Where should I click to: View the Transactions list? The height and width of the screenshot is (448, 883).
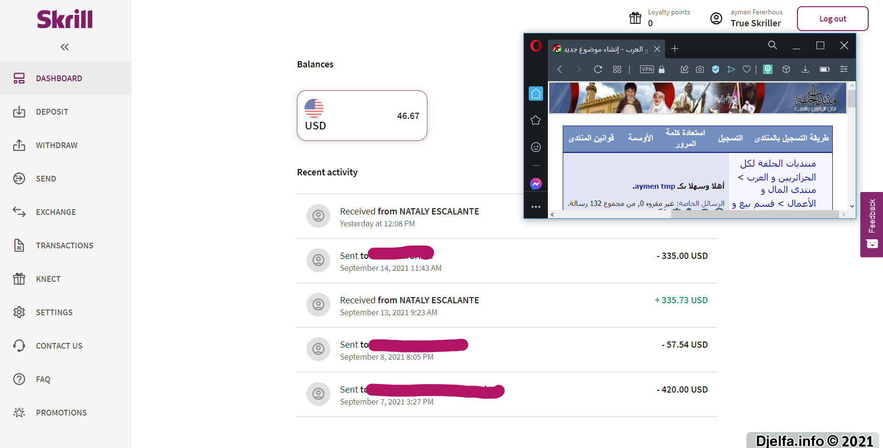[64, 245]
